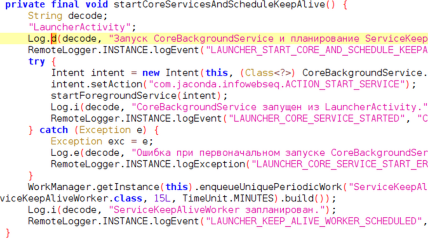This screenshot has width=428, height=242.
Task: Click 'logException' method call
Action: pyautogui.click(x=211, y=164)
